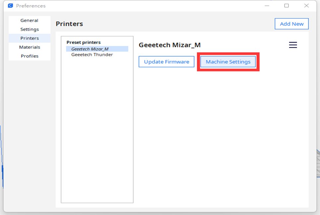
Task: Add New printer
Action: (291, 24)
